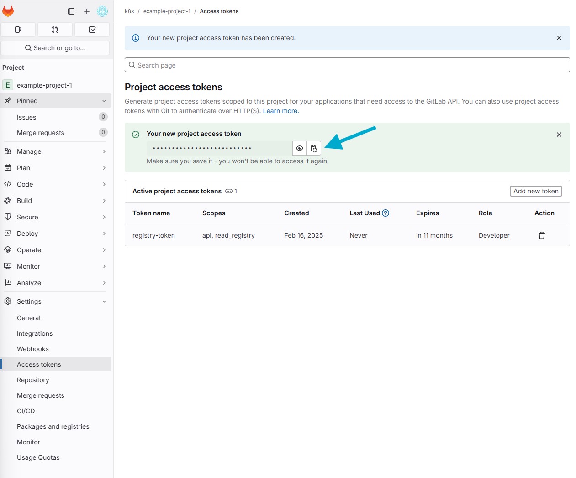Open assigned issues shortcut icon
Screen dimensions: 576x478
[x=18, y=30]
